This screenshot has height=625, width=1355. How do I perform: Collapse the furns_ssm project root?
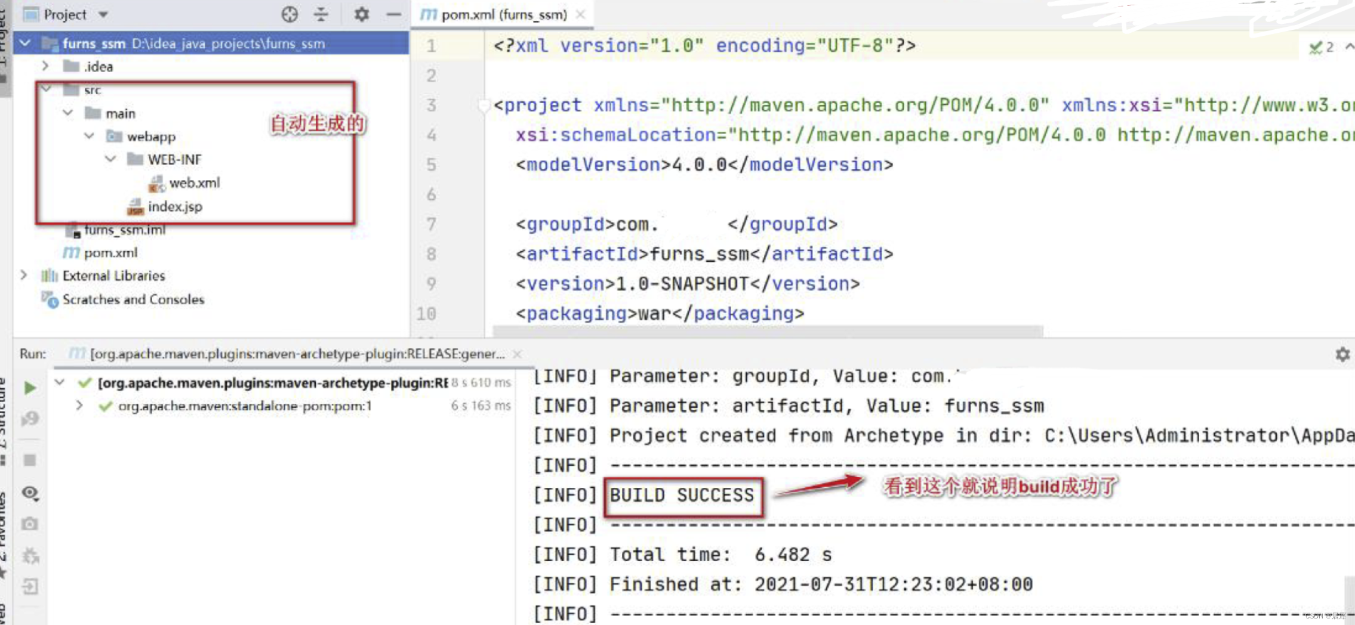(x=24, y=43)
